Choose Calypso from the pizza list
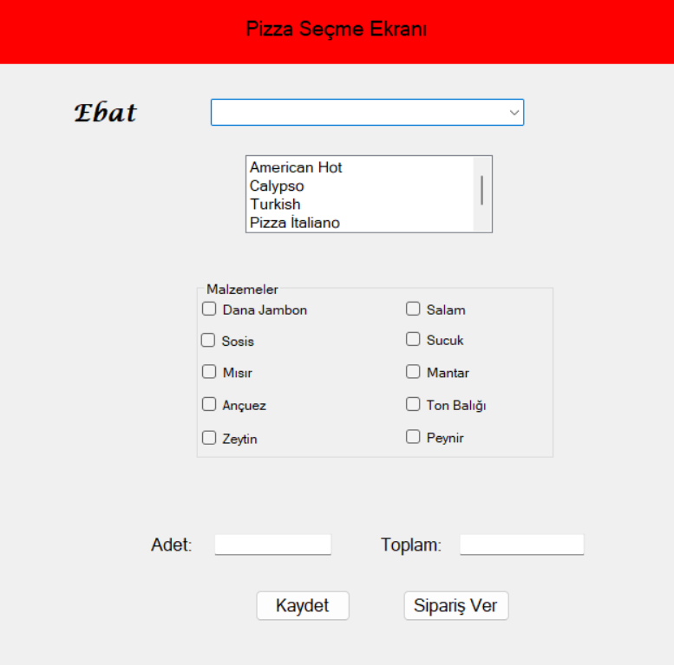Screen dimensions: 674x665 (x=277, y=186)
